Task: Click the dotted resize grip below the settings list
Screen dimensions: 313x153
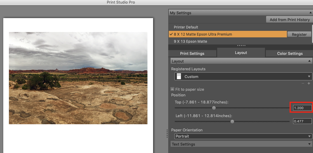Action: tap(241, 45)
